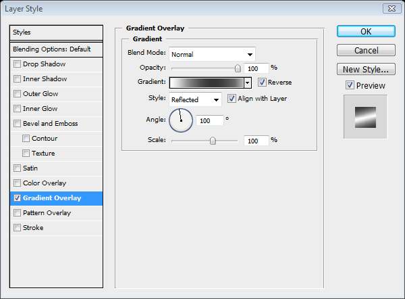Click the Opacity slider handle
Viewport: 405px width, 299px height.
pos(238,68)
